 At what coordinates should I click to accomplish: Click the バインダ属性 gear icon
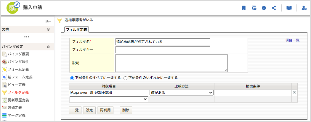coord(4,62)
